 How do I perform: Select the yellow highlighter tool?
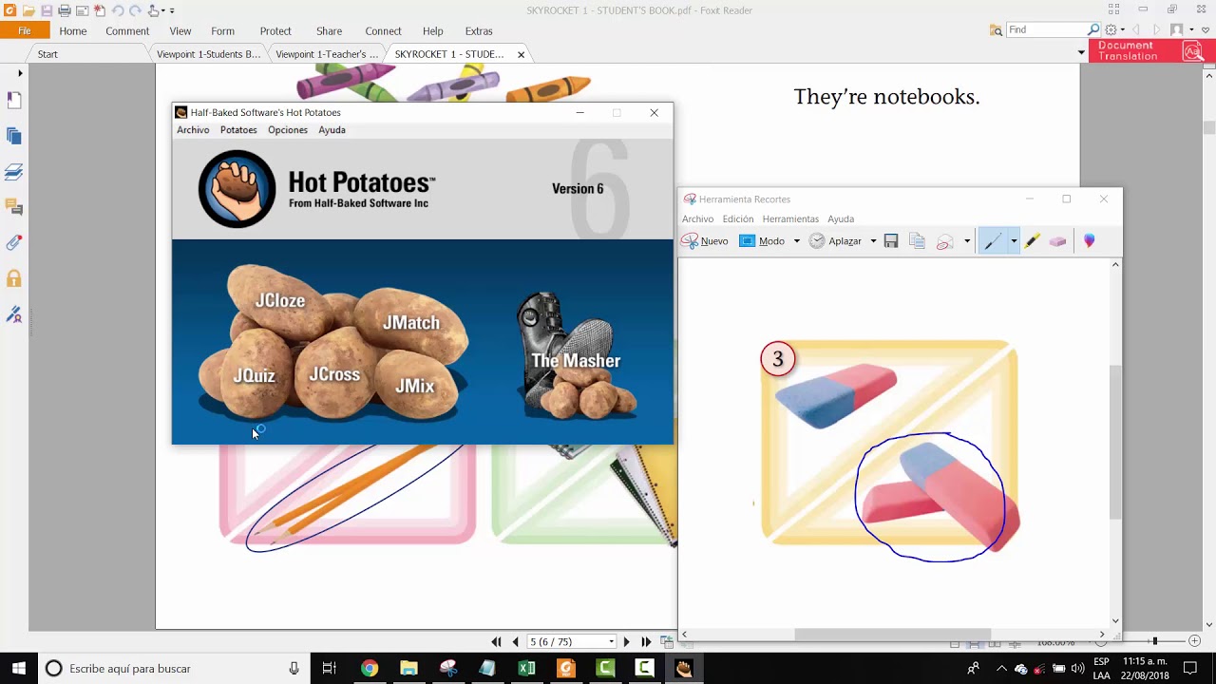(x=1032, y=241)
